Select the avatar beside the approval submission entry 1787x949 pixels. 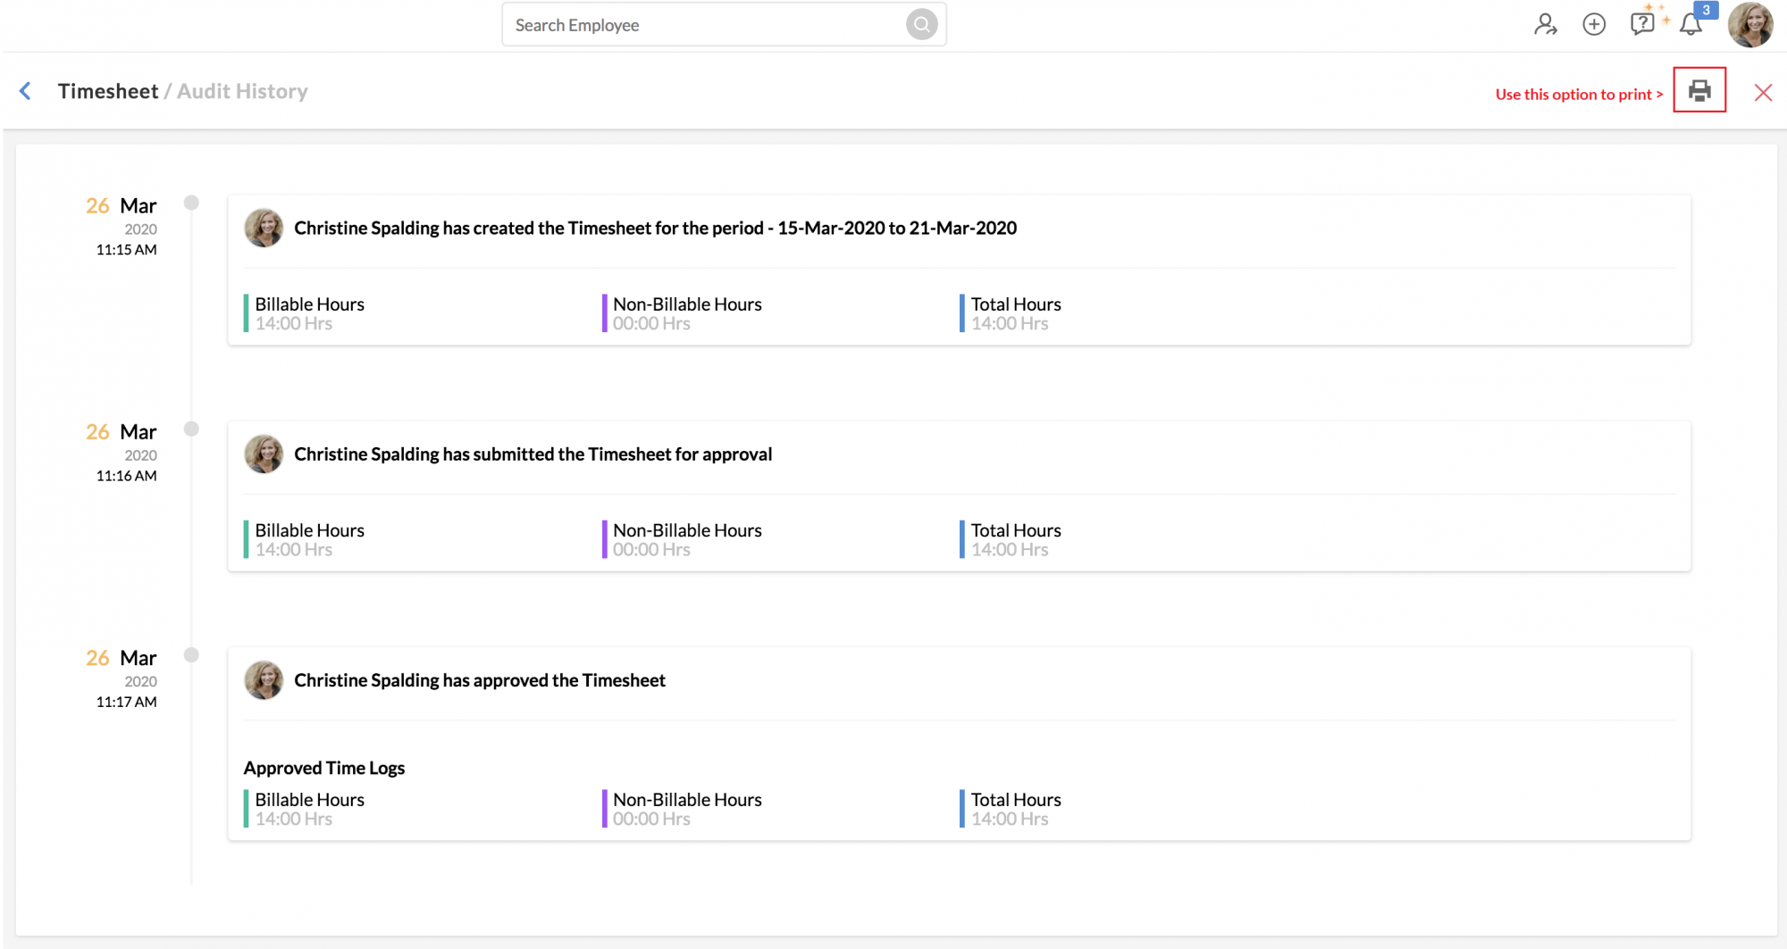click(x=264, y=454)
